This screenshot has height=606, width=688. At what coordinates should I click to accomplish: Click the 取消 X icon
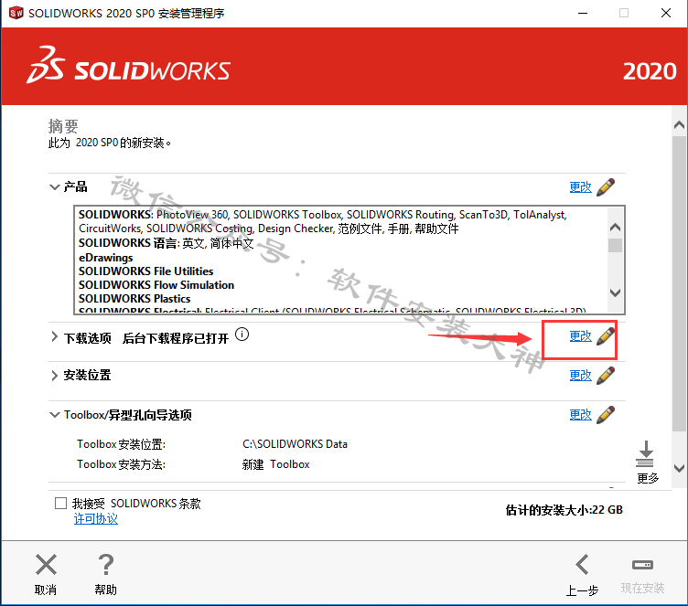(46, 564)
